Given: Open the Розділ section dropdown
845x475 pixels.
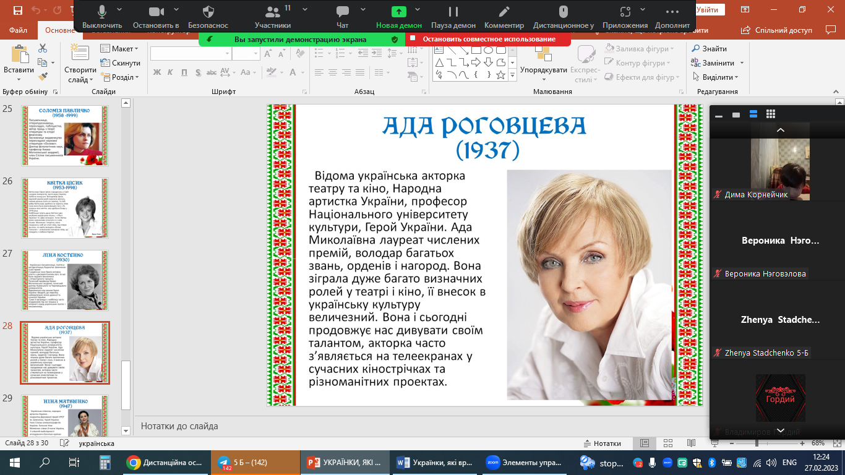Looking at the screenshot, I should point(119,77).
